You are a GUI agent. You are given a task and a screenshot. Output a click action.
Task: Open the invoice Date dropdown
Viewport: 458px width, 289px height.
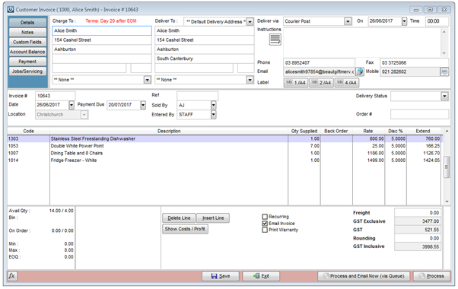tap(72, 105)
